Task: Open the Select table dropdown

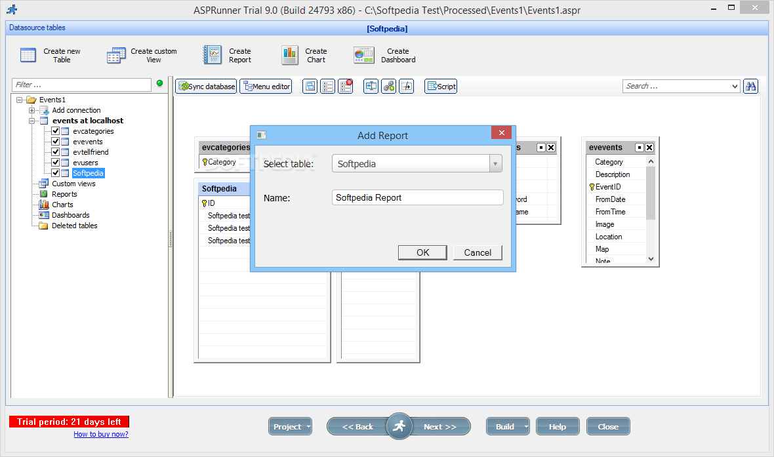Action: click(496, 164)
